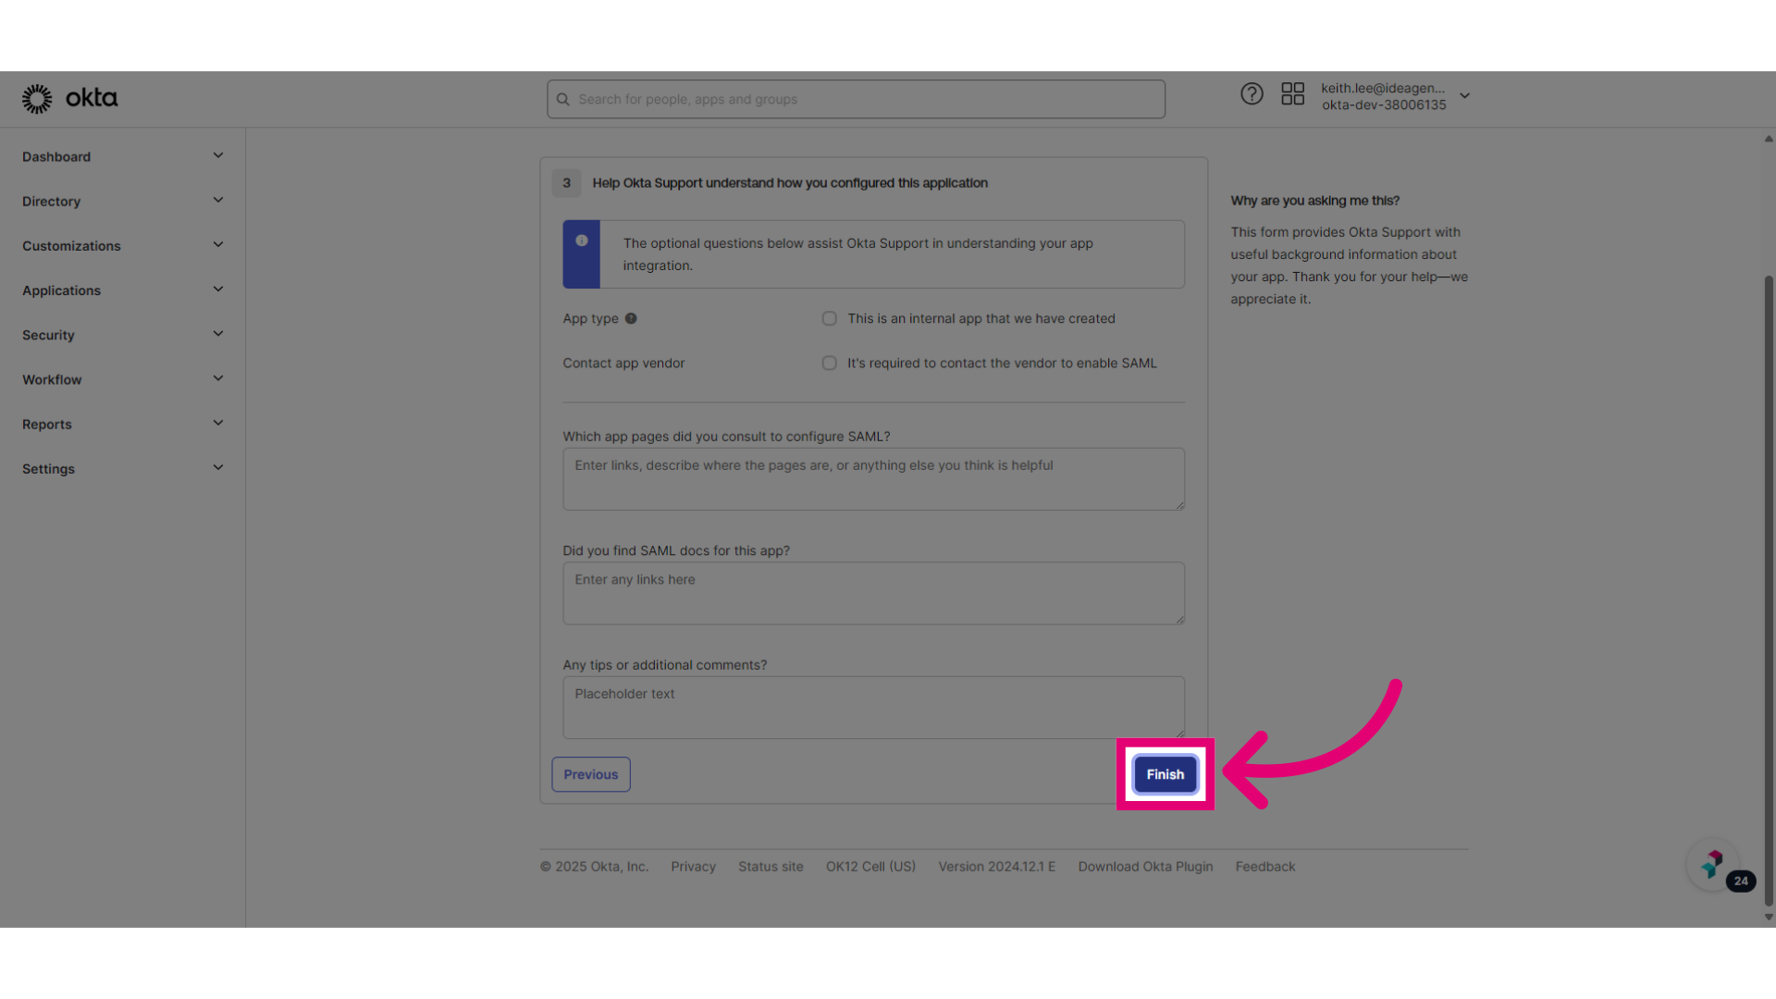
Task: Open the Privacy footer link
Action: point(694,867)
